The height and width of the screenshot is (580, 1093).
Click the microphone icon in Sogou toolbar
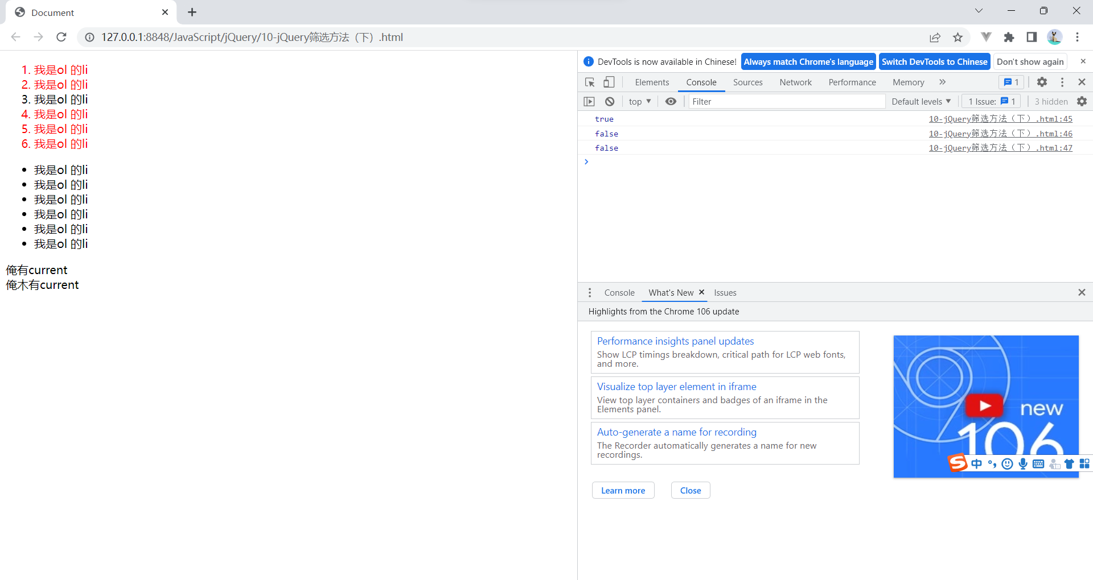pyautogui.click(x=1023, y=463)
